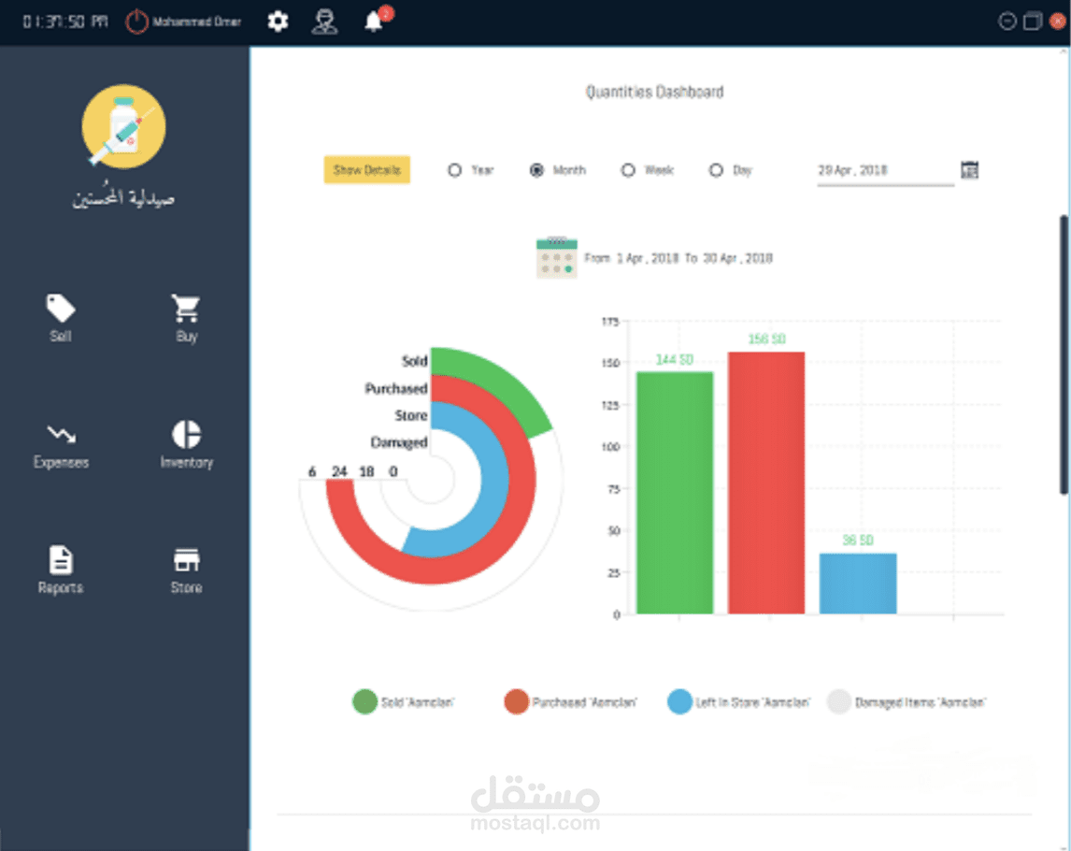Open the Expenses section
This screenshot has height=851, width=1071.
point(61,445)
